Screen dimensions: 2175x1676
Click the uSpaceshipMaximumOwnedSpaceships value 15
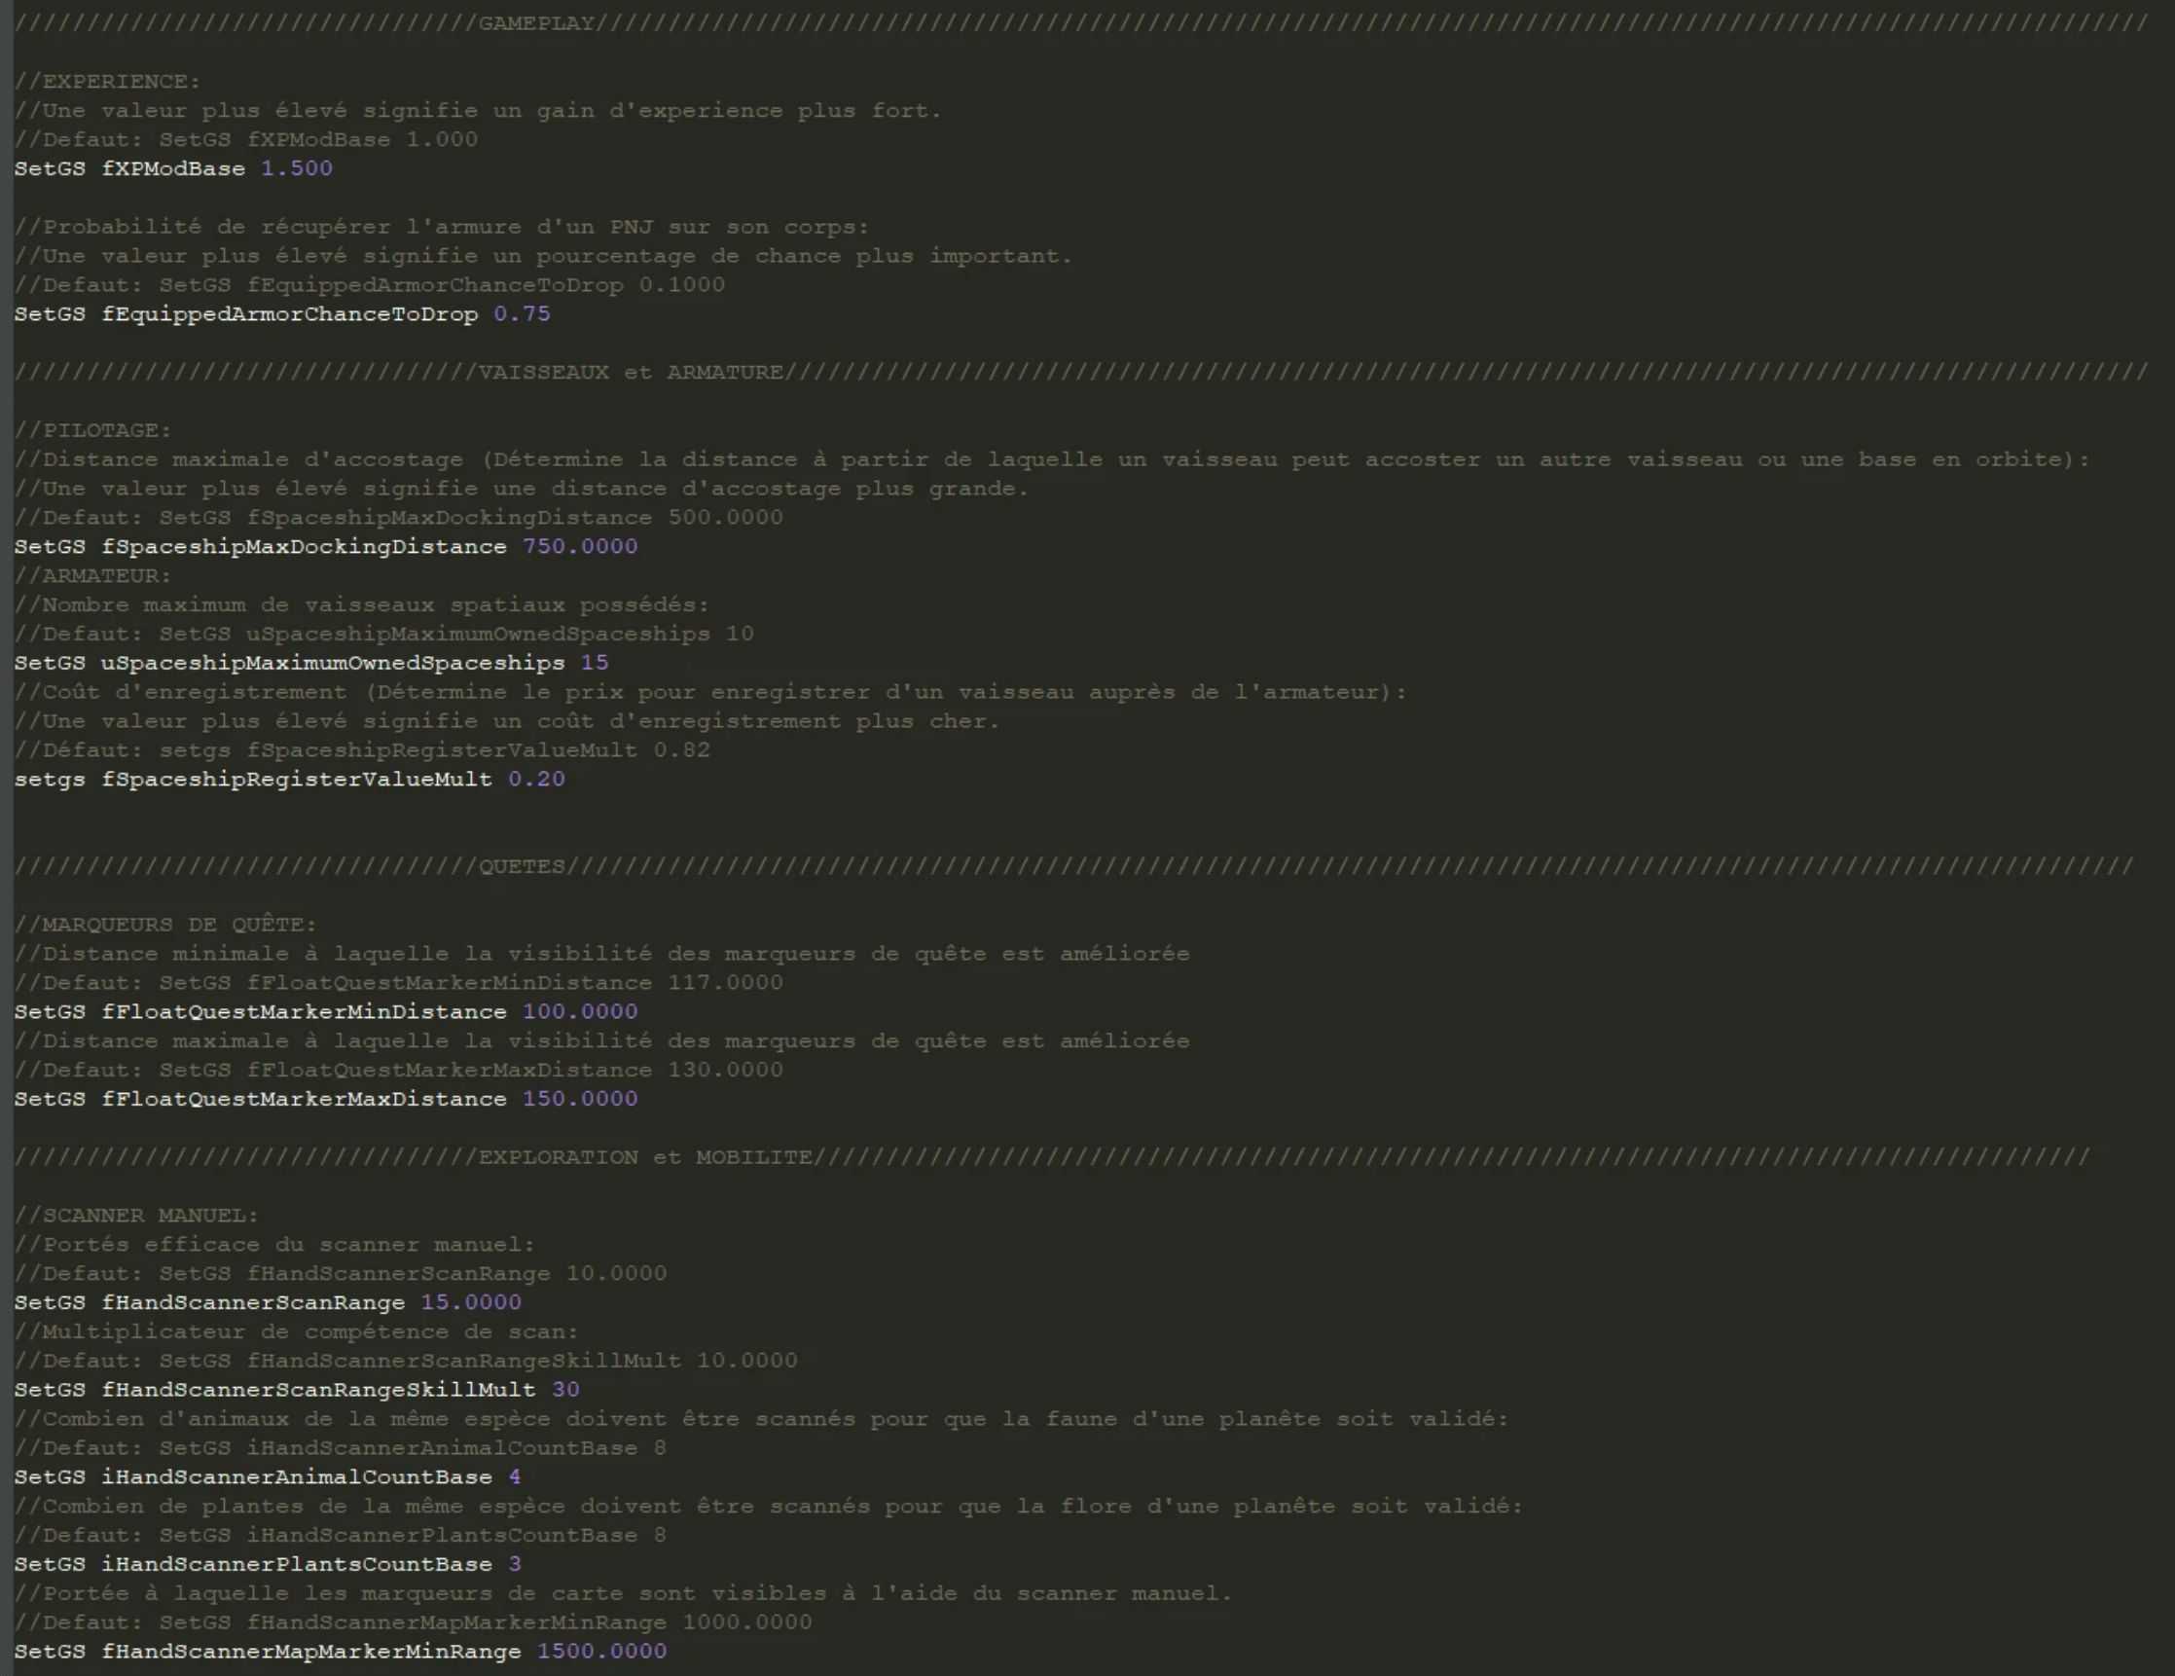595,663
